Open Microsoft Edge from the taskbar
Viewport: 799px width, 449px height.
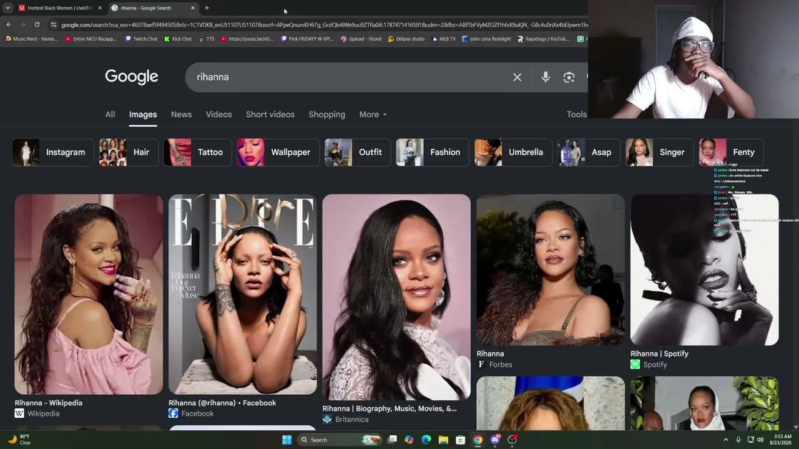426,440
